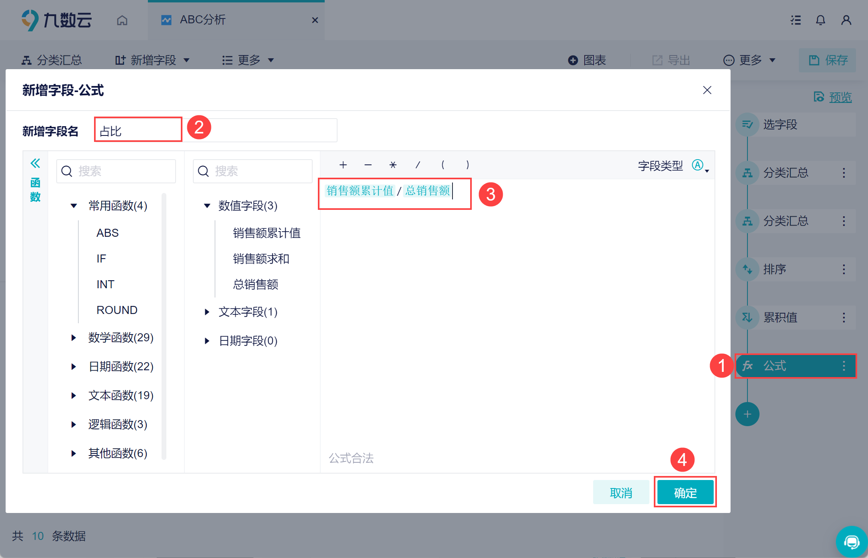Click the plus operator in formula toolbar
The width and height of the screenshot is (868, 558).
tap(343, 165)
